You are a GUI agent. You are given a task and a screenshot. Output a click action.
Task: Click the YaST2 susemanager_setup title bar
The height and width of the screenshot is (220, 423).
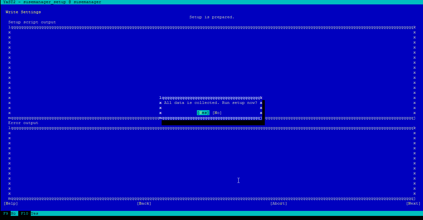(52, 2)
